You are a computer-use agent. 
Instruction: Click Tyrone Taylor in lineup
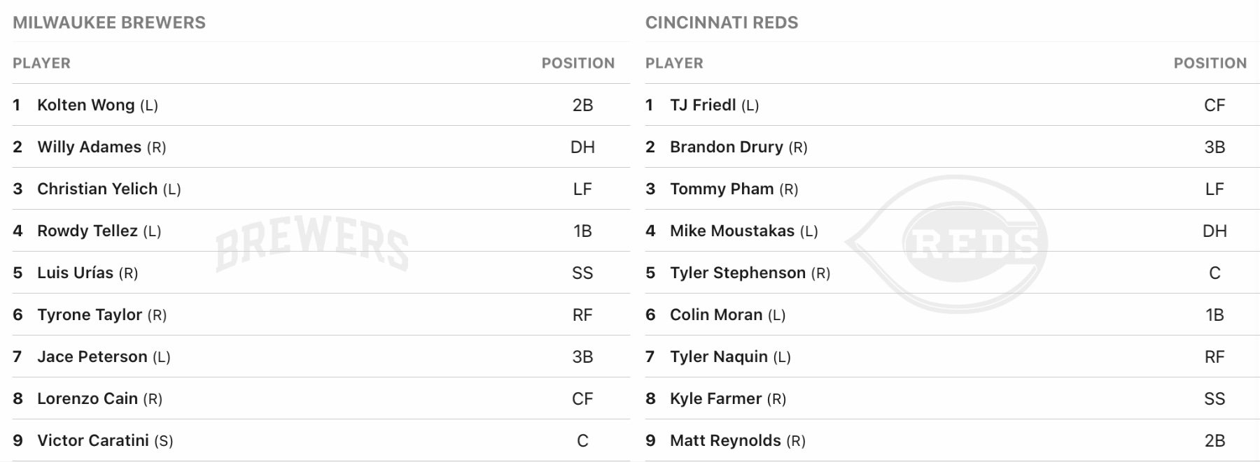pos(90,315)
